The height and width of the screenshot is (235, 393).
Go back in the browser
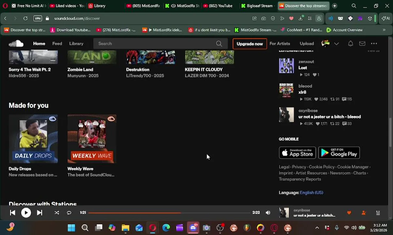5,19
